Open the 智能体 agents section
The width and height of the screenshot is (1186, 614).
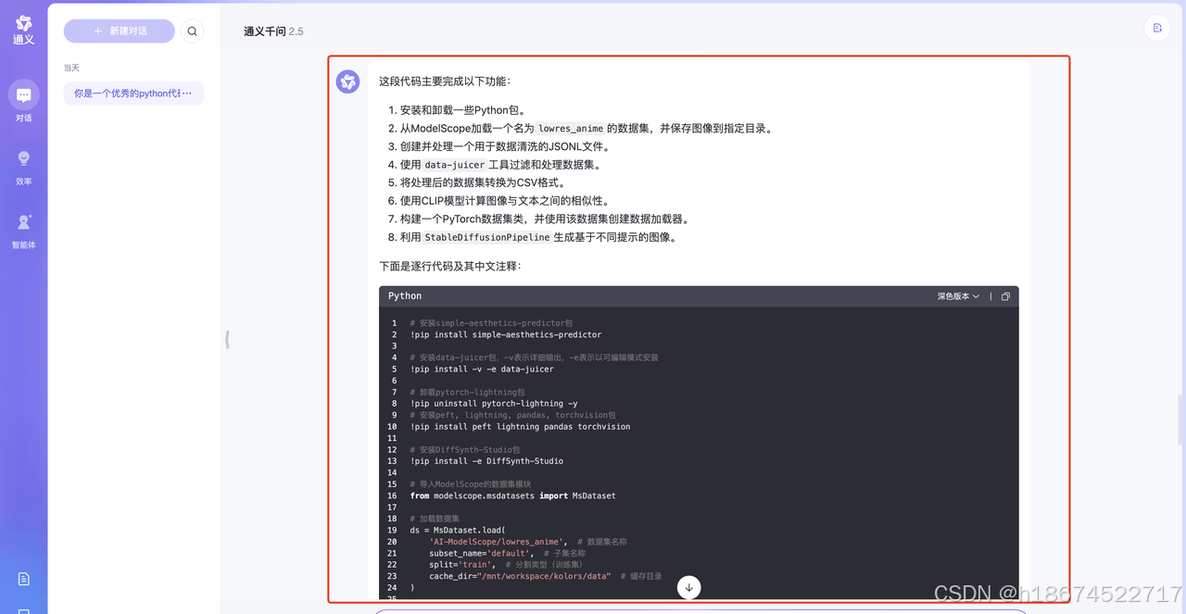[x=23, y=231]
